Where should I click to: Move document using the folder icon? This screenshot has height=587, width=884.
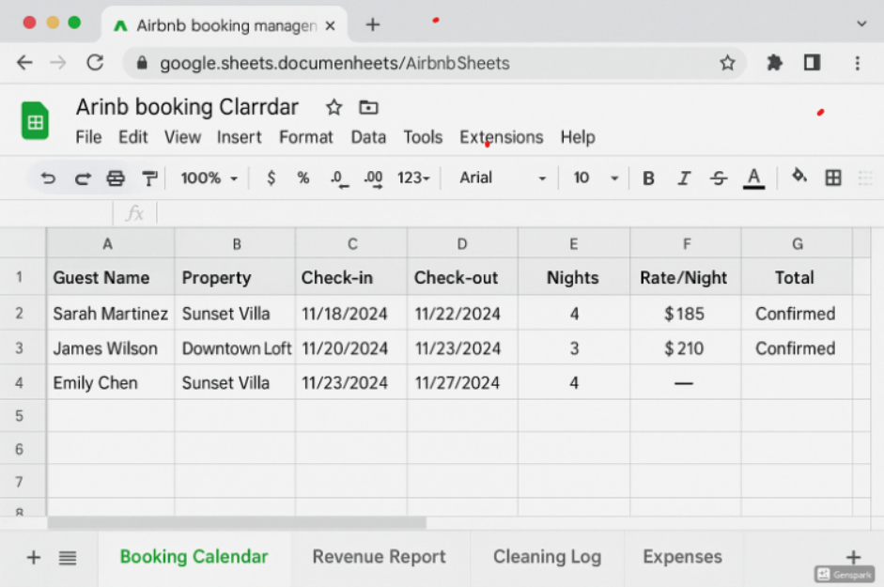(x=368, y=107)
